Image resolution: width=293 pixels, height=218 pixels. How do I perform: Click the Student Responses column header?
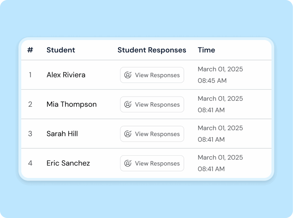click(152, 50)
